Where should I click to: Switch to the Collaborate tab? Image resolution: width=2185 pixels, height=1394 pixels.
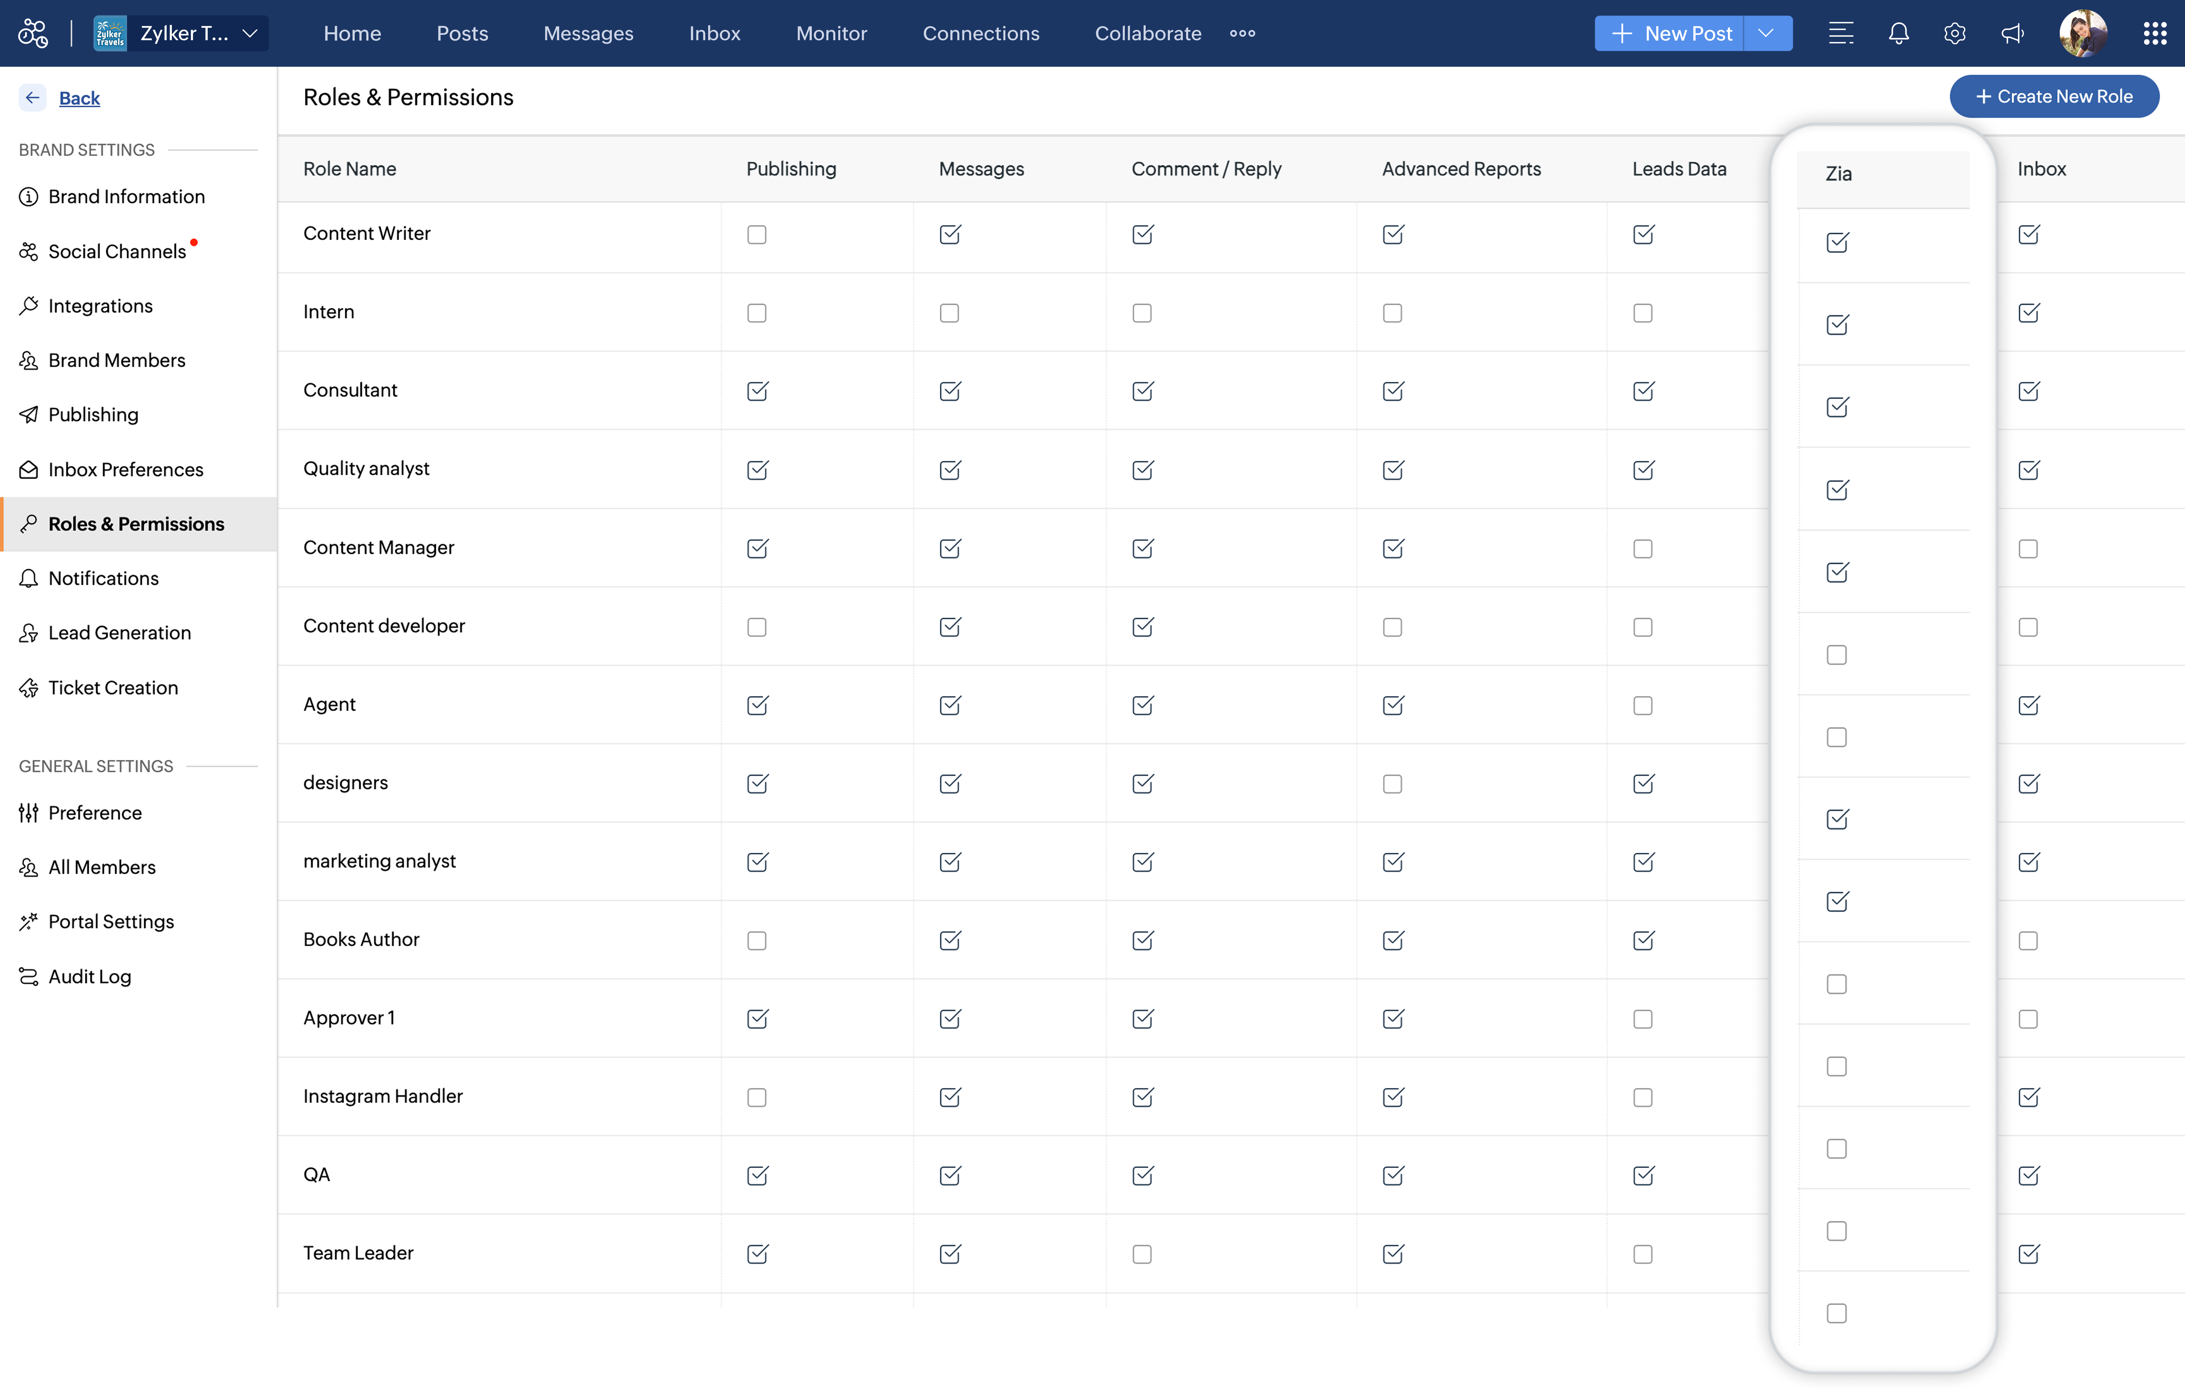pyautogui.click(x=1148, y=33)
